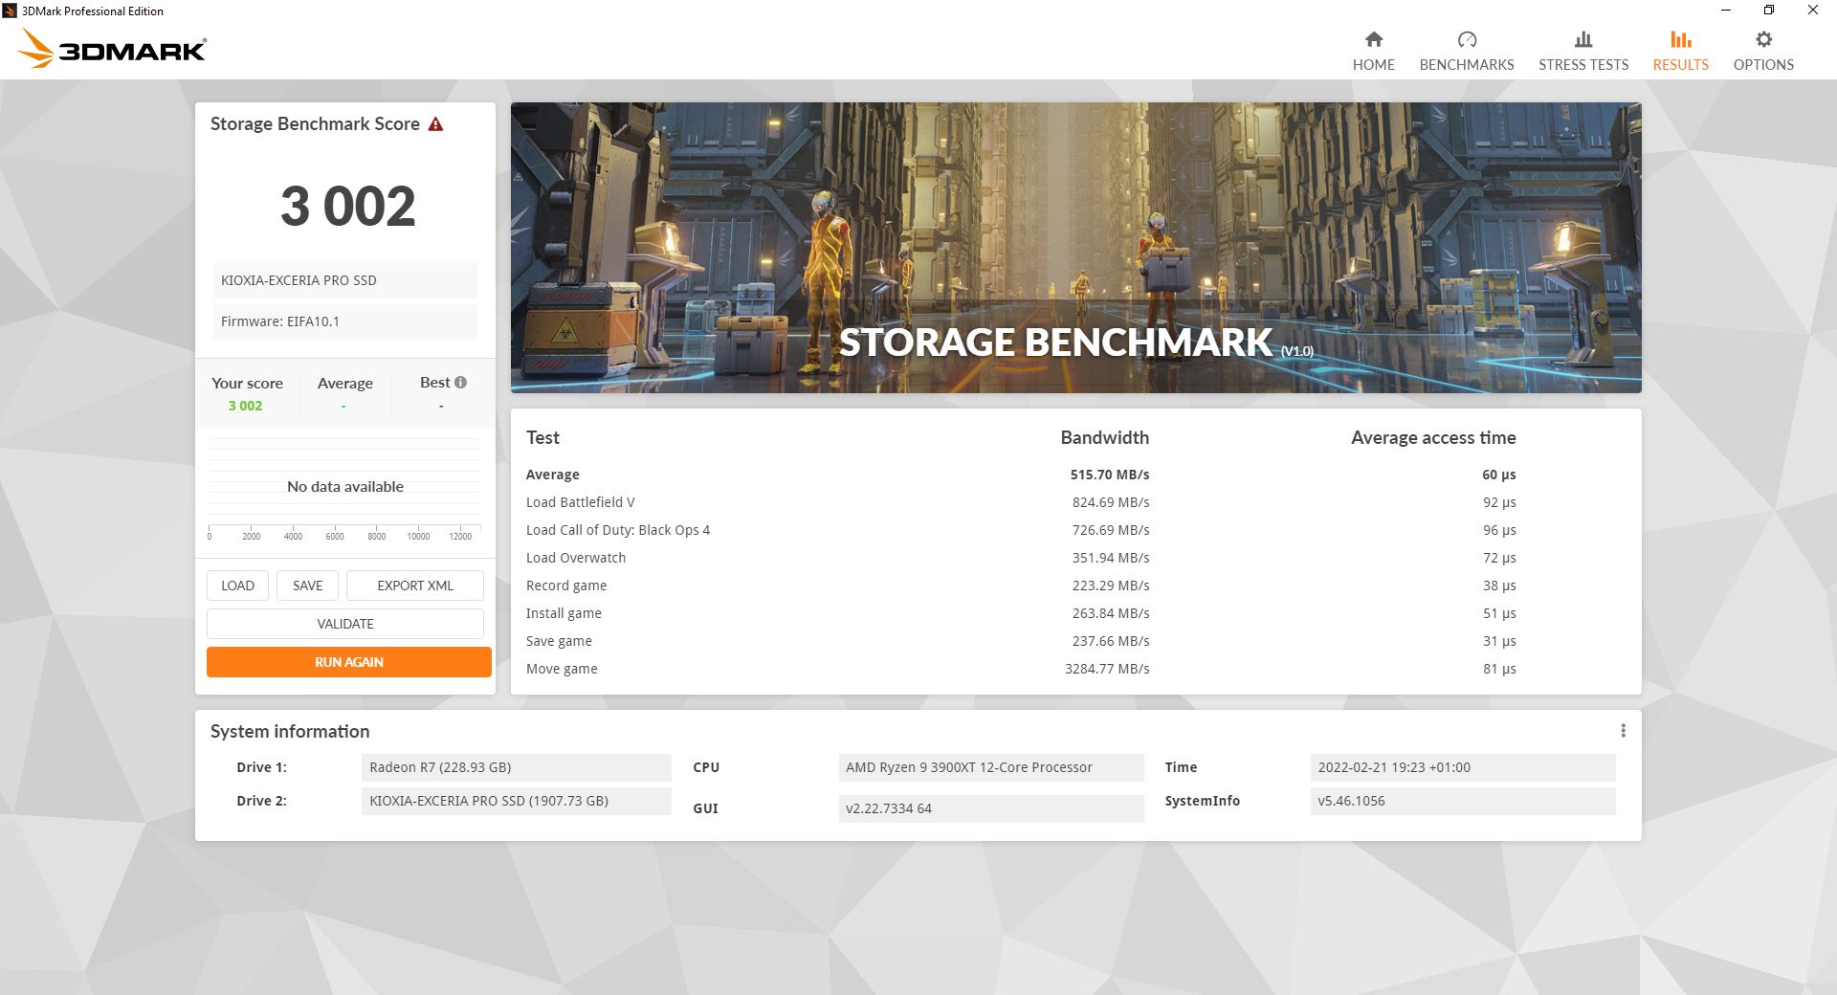Minimize the 3DMark window
Screen dimensions: 1837x995
point(1725,11)
